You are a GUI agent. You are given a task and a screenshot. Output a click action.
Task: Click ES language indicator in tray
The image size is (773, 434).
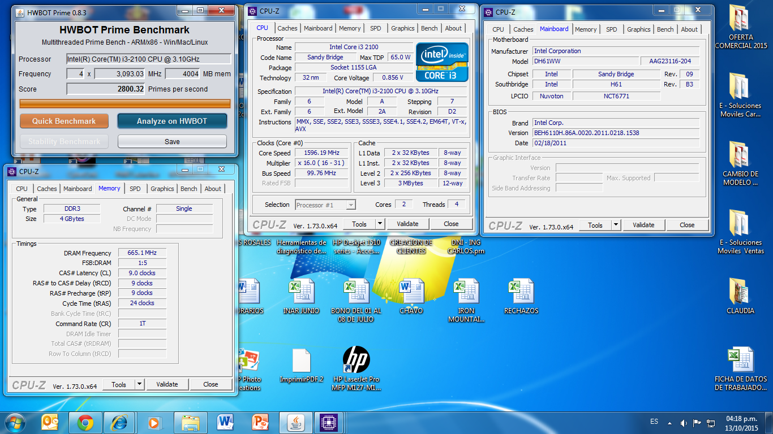[x=654, y=422]
